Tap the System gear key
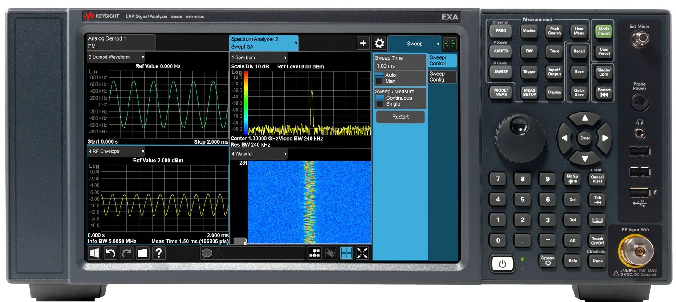 [x=548, y=261]
